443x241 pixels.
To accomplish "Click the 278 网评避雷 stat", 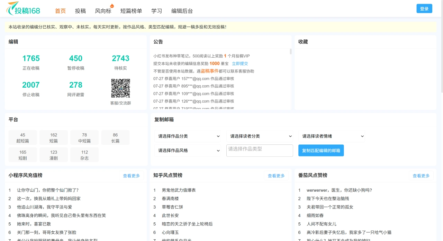I will click(76, 89).
